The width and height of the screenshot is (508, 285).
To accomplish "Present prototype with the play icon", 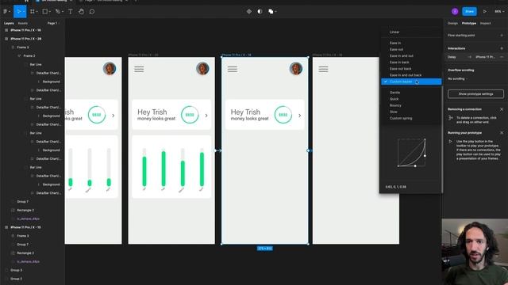I will click(485, 11).
